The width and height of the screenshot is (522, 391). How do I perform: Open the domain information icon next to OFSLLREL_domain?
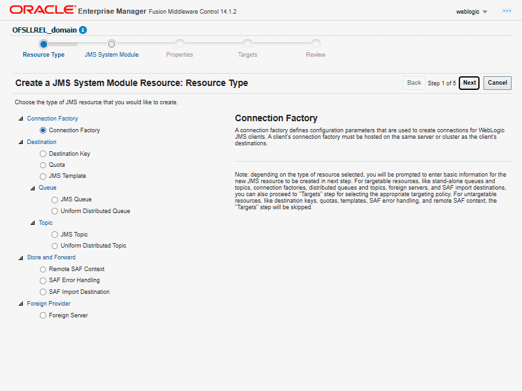point(83,30)
